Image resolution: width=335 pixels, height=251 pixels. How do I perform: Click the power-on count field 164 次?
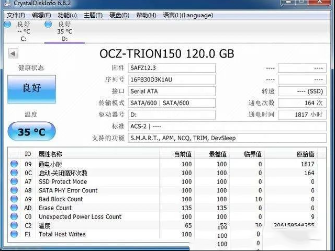pyautogui.click(x=302, y=103)
